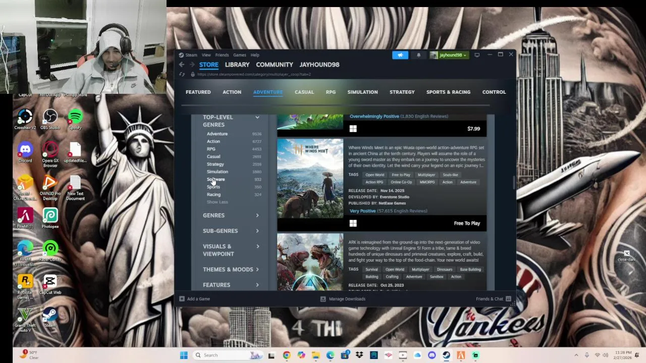Click the Souls-like tag on Where Winds Meet
This screenshot has width=646, height=363.
tap(450, 175)
